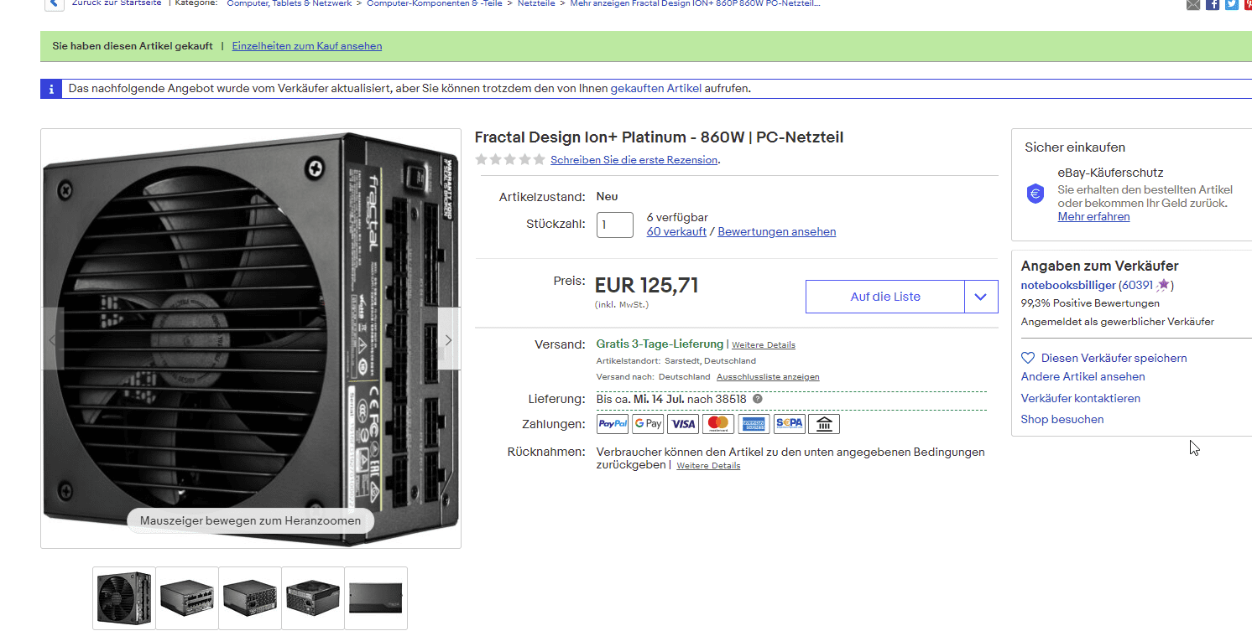The height and width of the screenshot is (631, 1252).
Task: Click the Mauszeiger bewegen zum Heranzoomen hint
Action: (x=250, y=520)
